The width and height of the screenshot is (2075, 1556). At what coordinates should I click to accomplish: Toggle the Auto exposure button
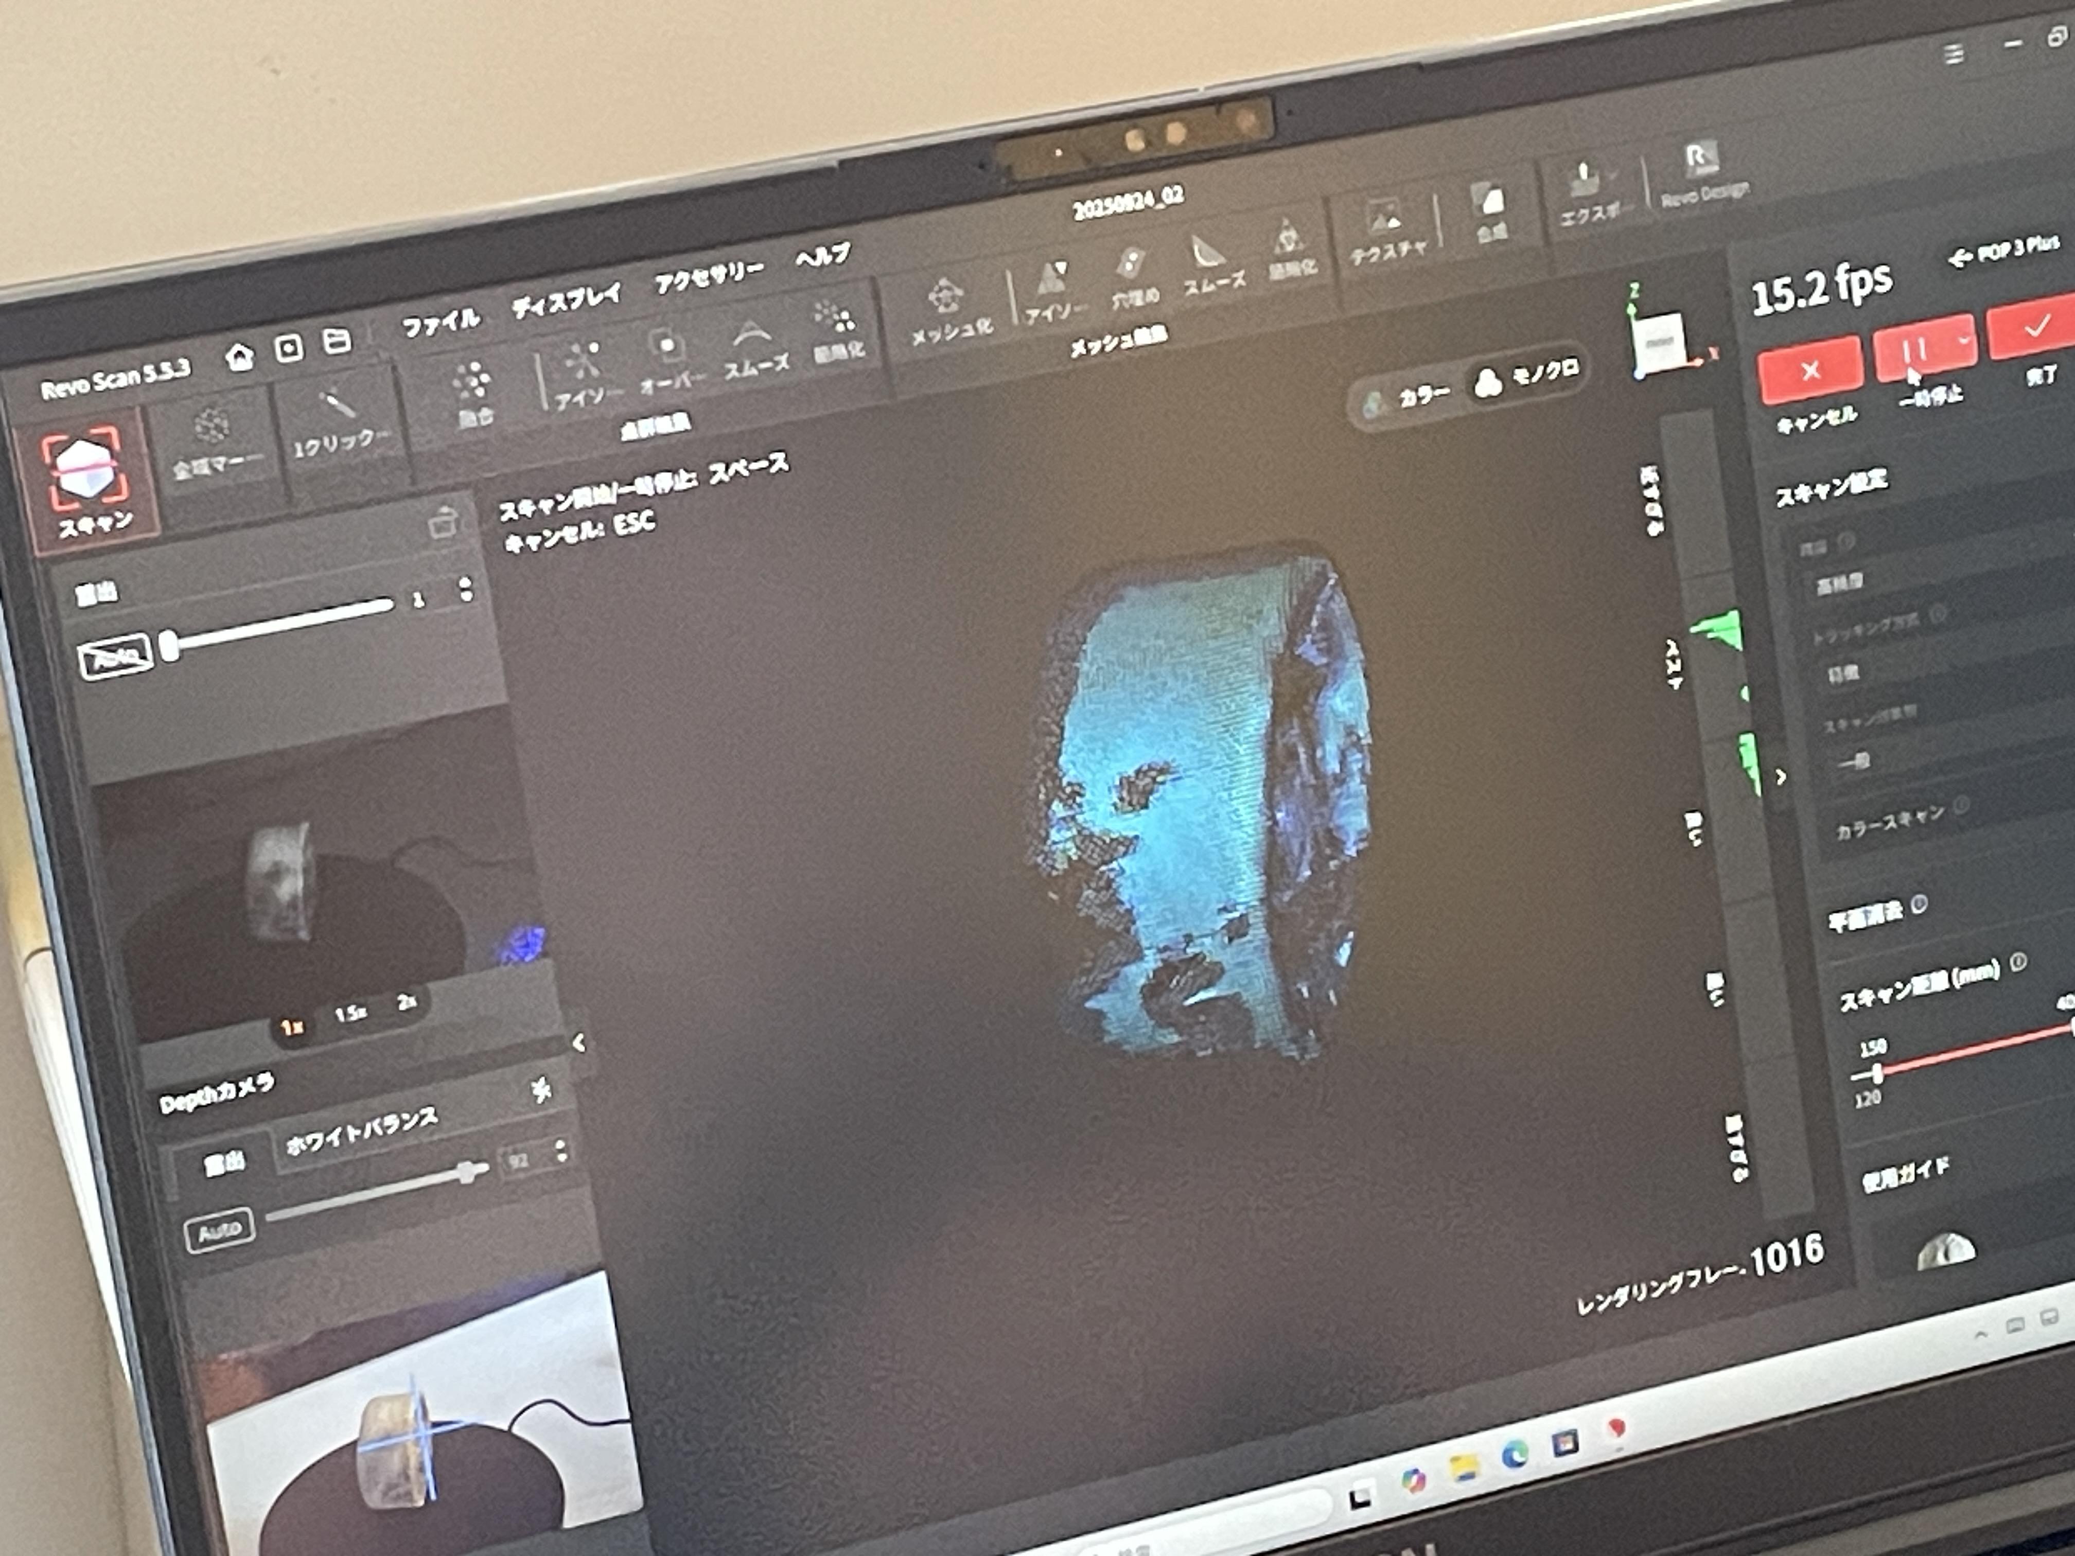115,657
